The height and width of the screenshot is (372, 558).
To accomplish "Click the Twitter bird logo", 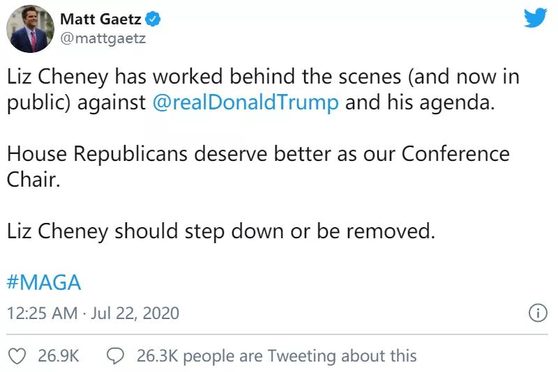I will pos(535,18).
